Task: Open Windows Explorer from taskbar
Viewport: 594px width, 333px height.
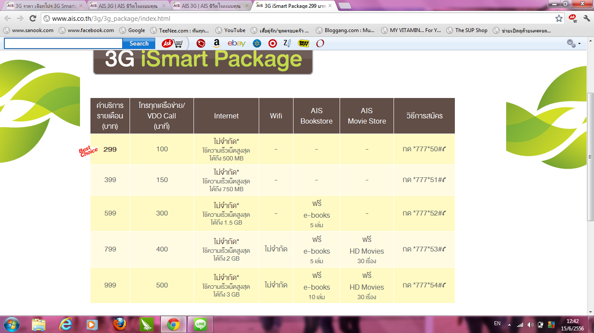Action: click(39, 324)
